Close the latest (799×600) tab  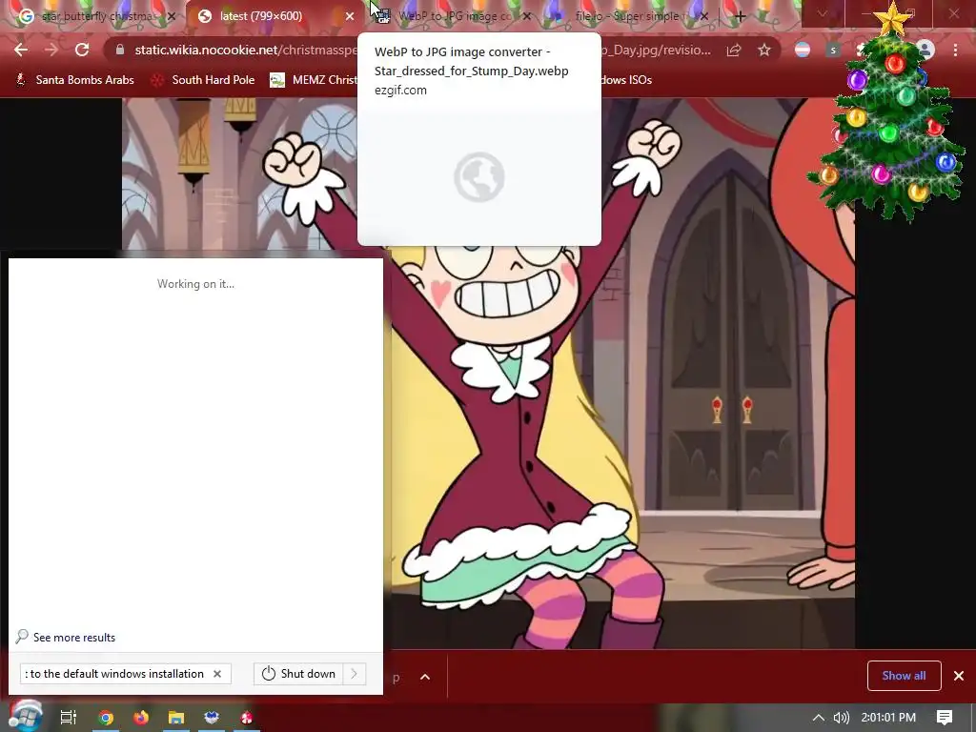(350, 16)
